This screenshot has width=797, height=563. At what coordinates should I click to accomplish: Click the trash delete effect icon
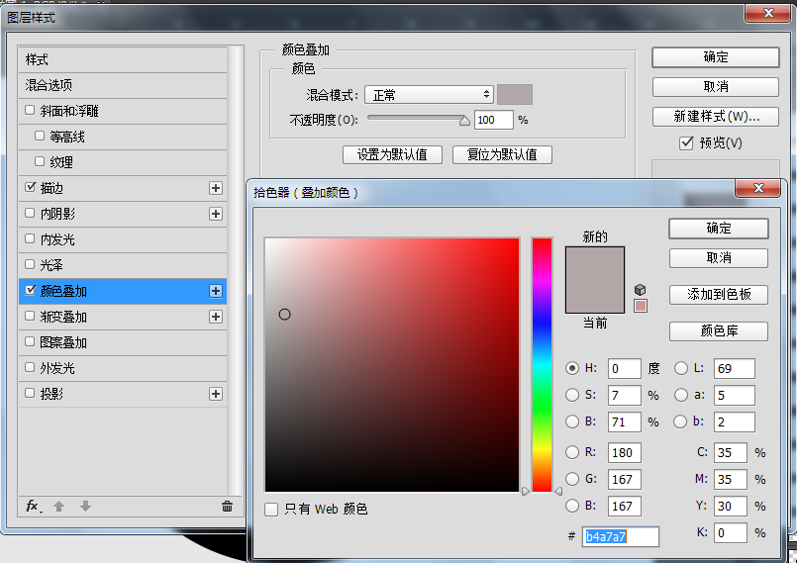click(x=227, y=506)
